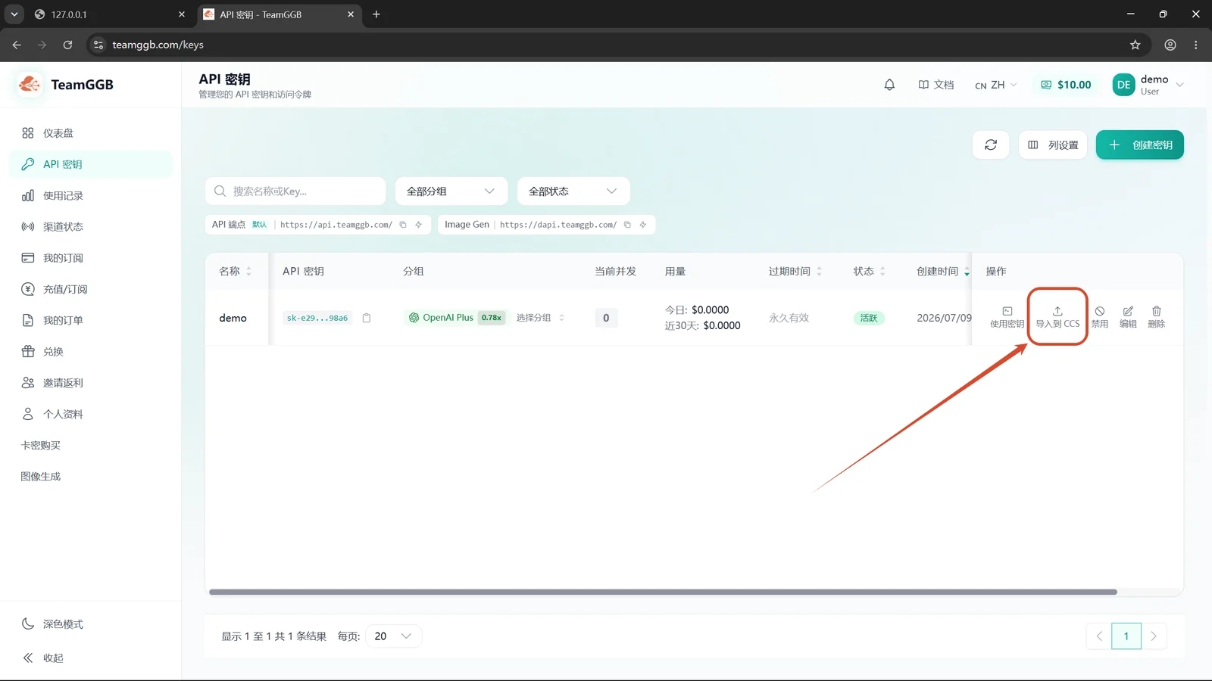Open the 文档 docs link
The width and height of the screenshot is (1212, 681).
[936, 85]
